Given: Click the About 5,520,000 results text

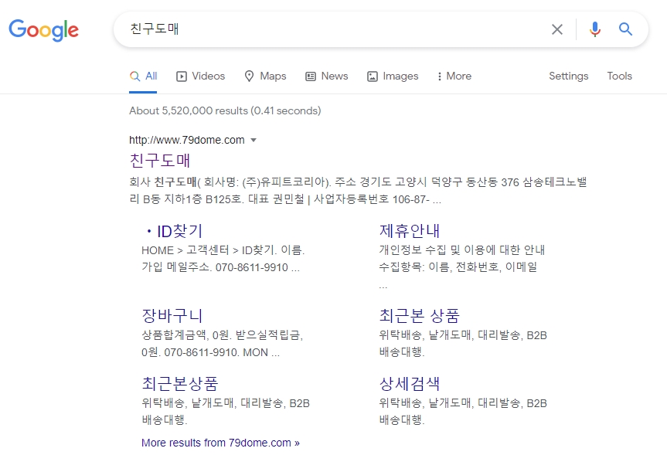Looking at the screenshot, I should coord(225,110).
